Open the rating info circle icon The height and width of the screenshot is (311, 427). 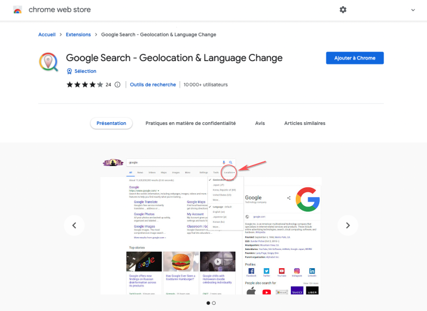coord(117,84)
